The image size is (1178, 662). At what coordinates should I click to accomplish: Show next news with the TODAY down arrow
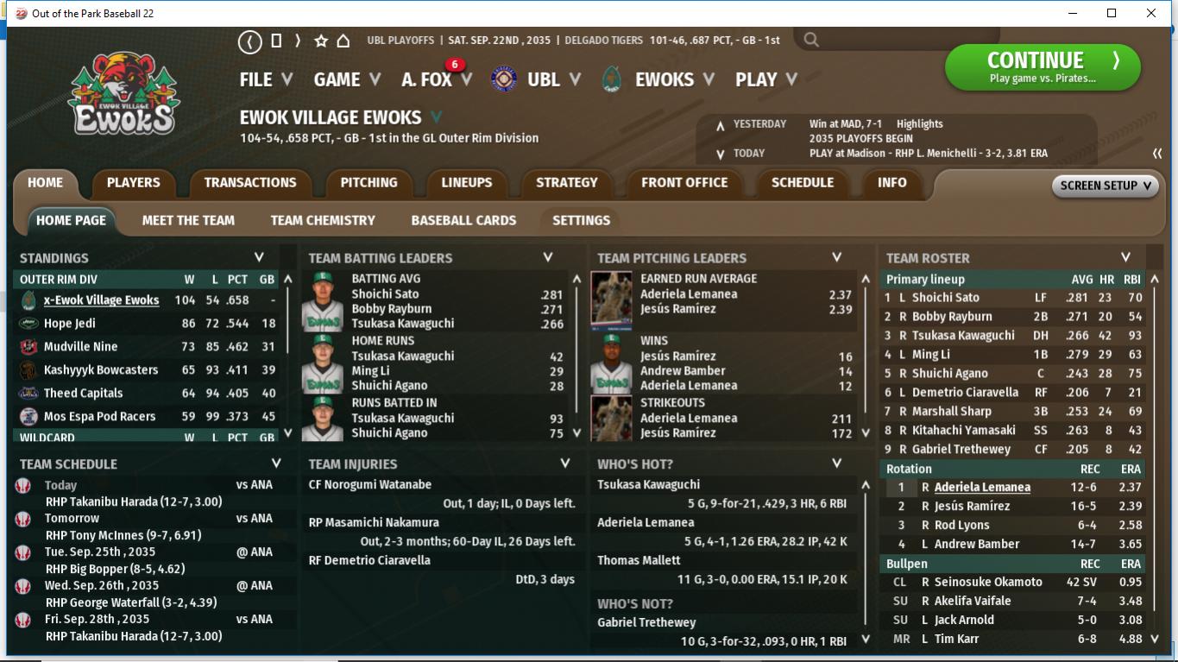click(x=720, y=154)
